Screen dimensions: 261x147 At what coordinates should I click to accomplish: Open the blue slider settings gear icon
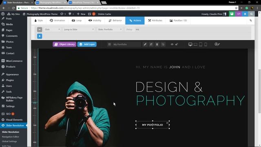245,14
